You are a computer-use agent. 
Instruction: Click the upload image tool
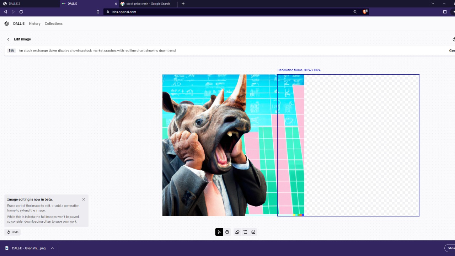click(253, 232)
